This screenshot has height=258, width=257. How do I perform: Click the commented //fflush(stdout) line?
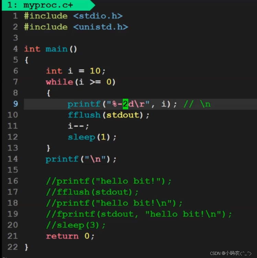(x=92, y=192)
